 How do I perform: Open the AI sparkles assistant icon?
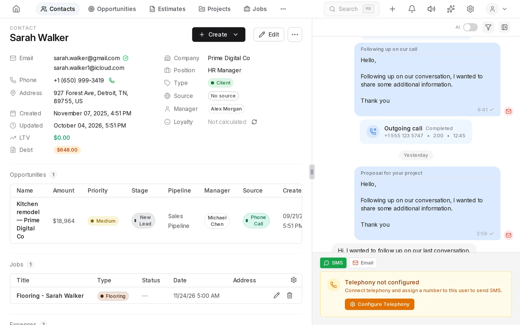(451, 9)
